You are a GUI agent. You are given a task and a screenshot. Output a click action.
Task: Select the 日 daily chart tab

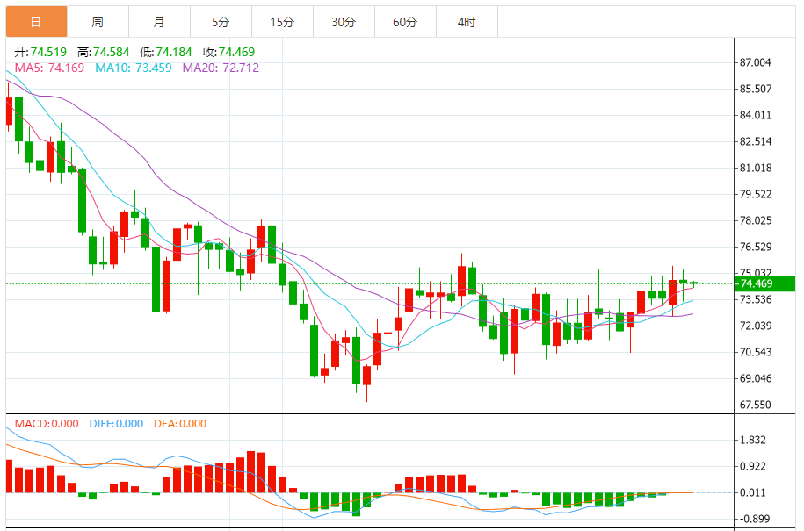pyautogui.click(x=36, y=22)
